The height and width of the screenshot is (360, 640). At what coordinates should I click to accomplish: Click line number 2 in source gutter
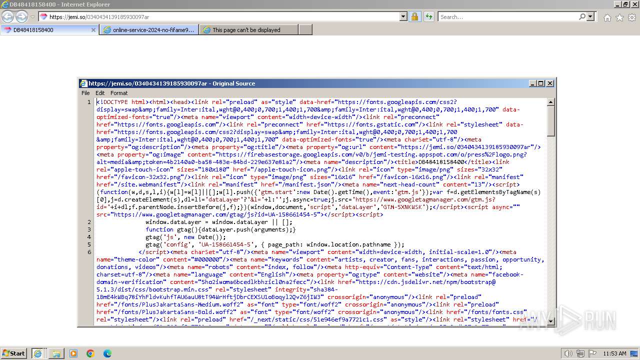click(89, 222)
